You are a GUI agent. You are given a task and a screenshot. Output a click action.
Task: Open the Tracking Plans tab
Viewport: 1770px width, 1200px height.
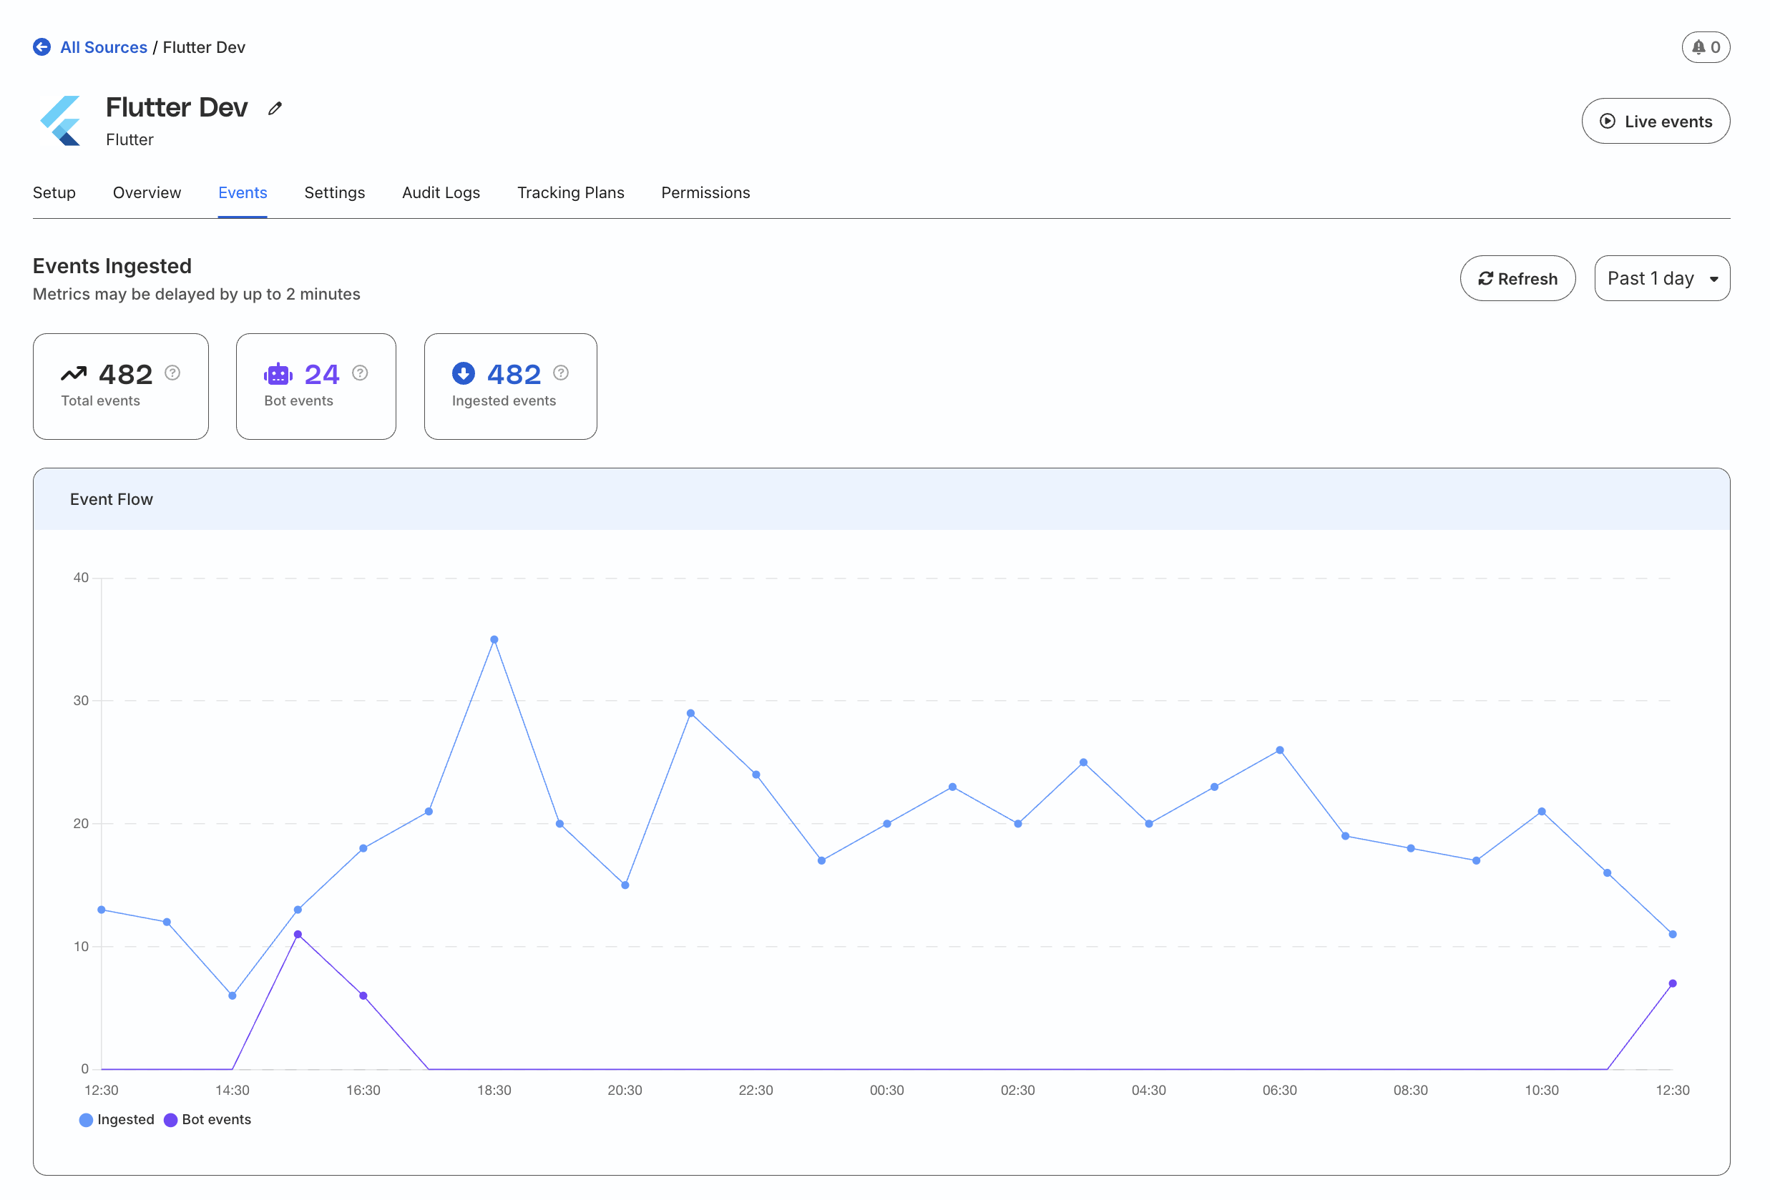[570, 192]
